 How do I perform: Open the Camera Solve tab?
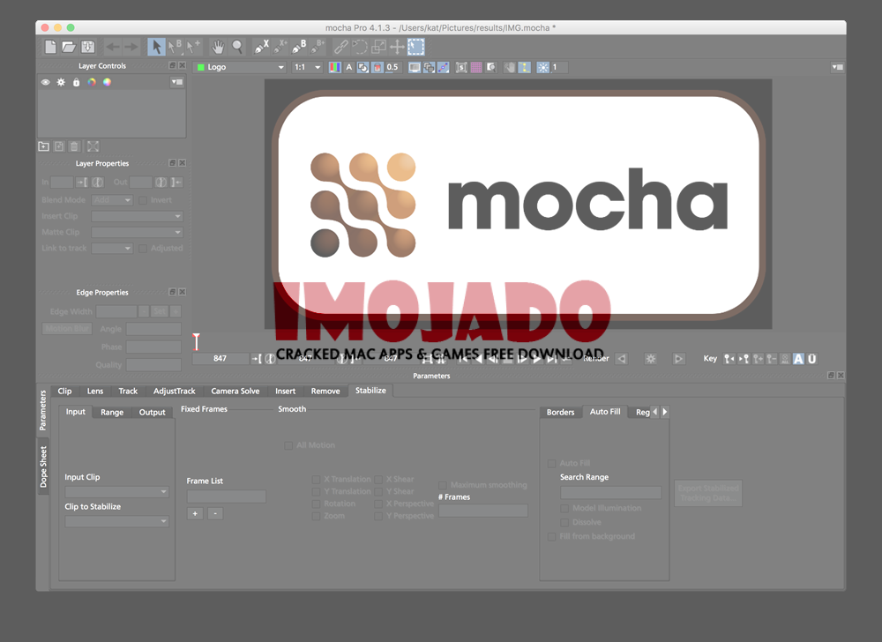(x=235, y=391)
